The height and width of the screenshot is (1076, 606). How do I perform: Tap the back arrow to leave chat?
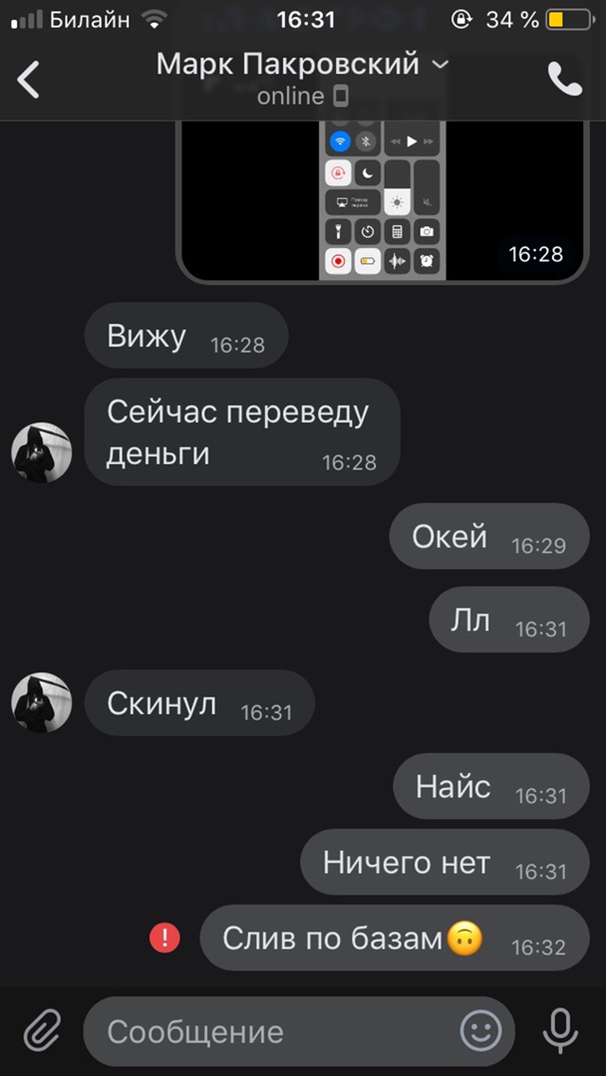tap(28, 80)
